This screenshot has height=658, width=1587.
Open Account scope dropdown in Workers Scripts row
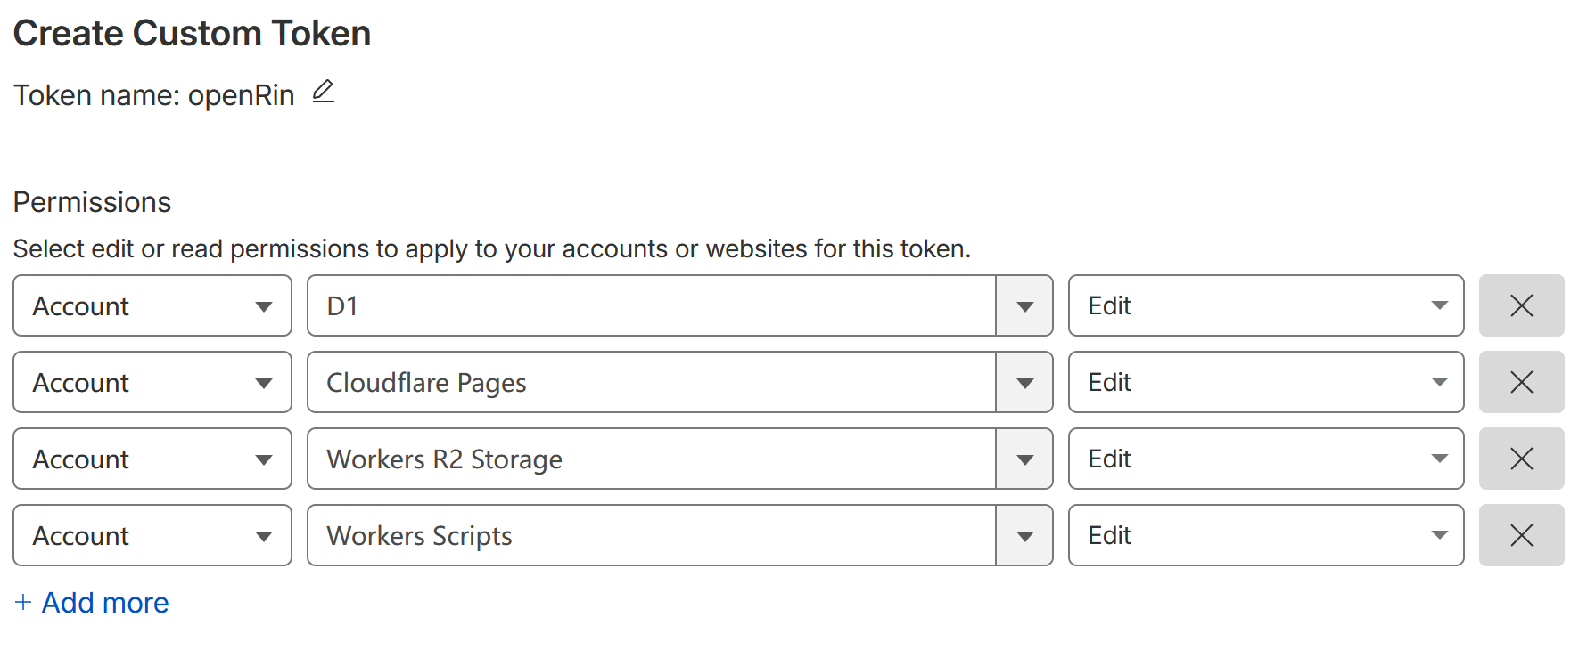(152, 535)
